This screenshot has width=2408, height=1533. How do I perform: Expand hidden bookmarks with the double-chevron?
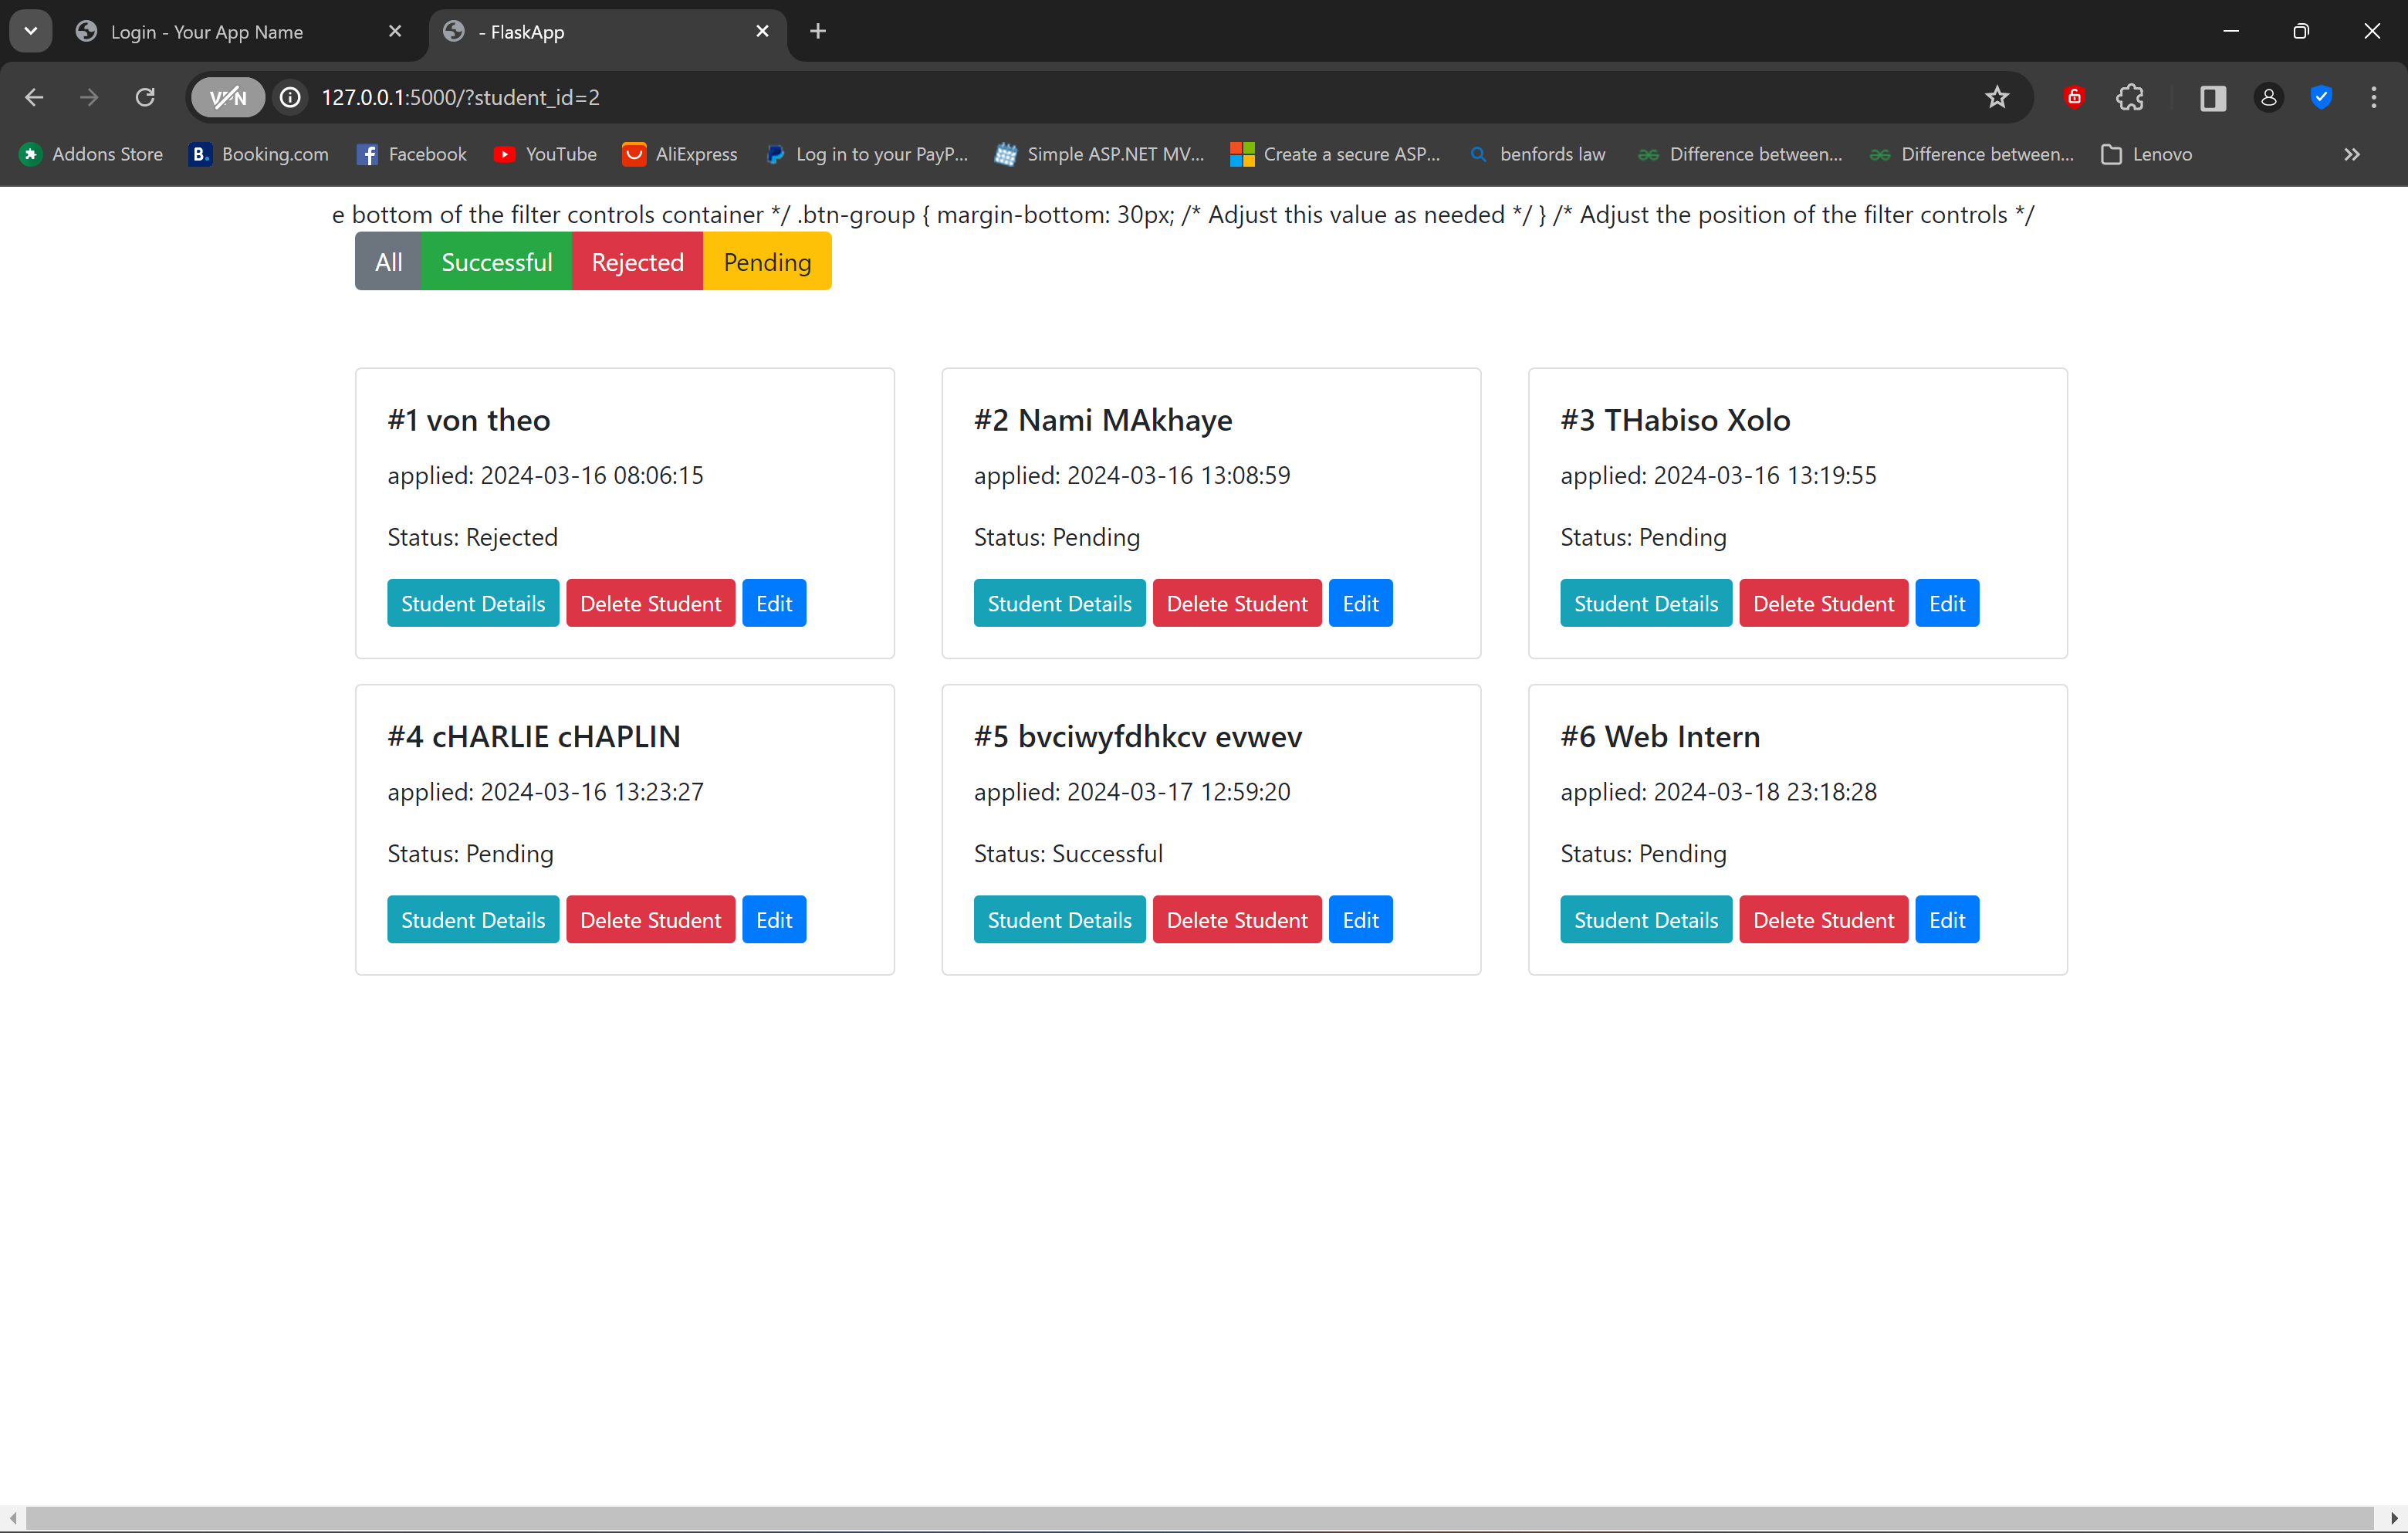pos(2352,154)
